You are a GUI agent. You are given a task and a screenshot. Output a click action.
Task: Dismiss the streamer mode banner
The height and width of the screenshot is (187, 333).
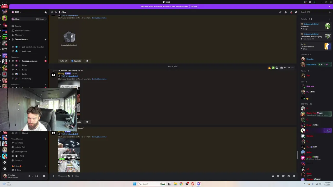point(329,6)
